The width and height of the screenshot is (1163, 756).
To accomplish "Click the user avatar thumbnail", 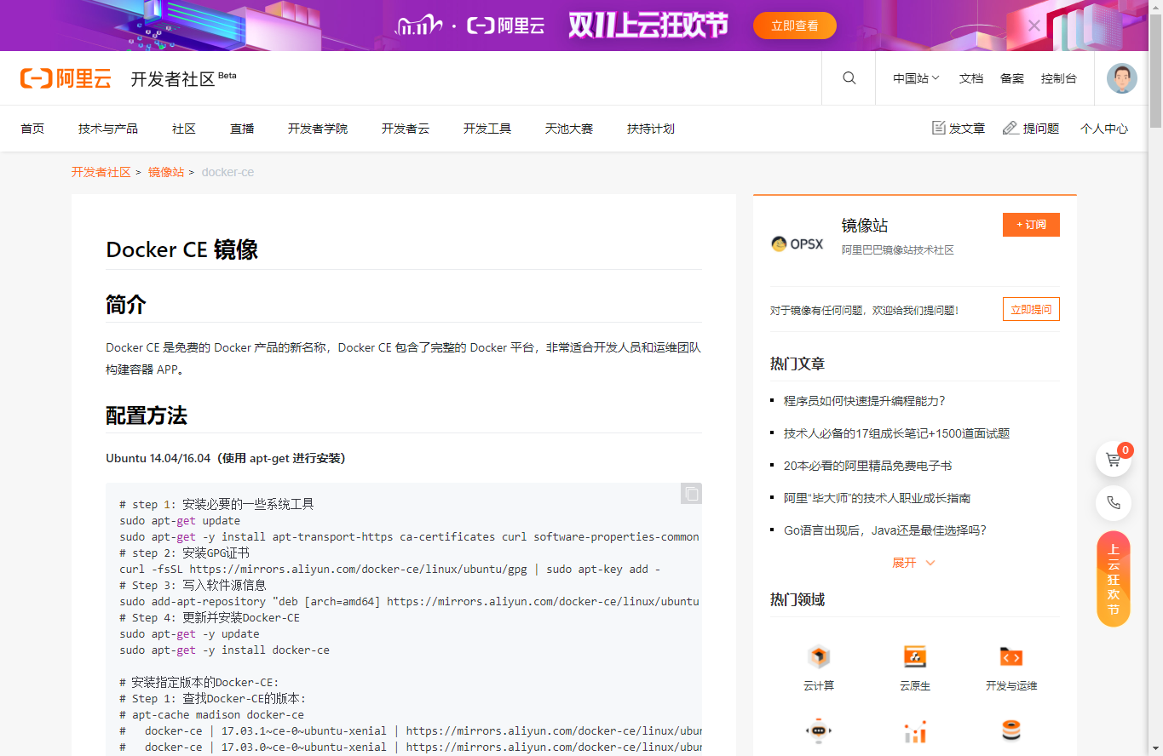I will 1122,77.
